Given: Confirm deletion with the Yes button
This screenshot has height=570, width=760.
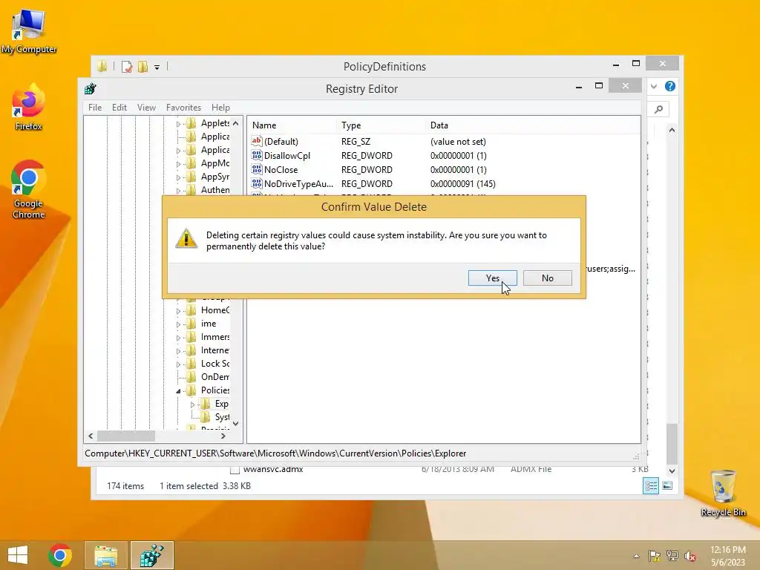Looking at the screenshot, I should click(493, 278).
